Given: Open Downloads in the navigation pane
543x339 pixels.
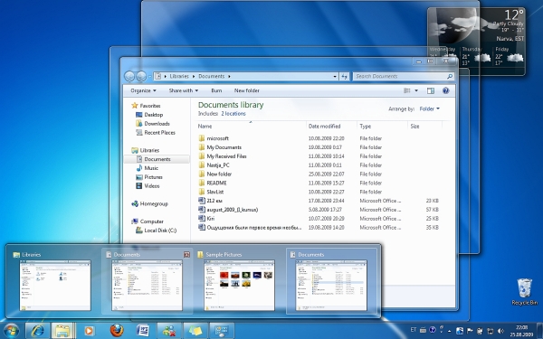Looking at the screenshot, I should [x=157, y=124].
